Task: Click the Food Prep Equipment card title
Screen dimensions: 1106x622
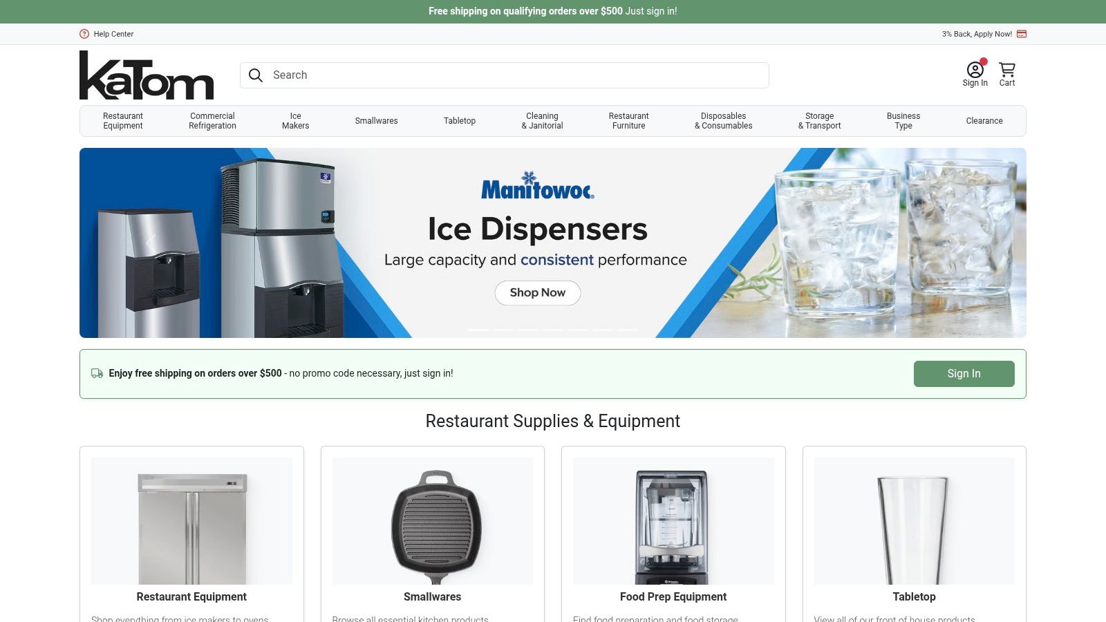Action: click(673, 596)
